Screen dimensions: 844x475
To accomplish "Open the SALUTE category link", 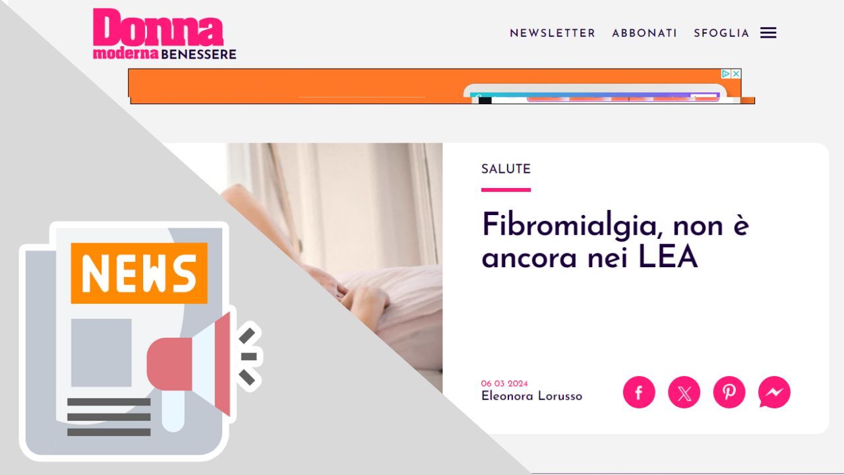I will coord(506,169).
